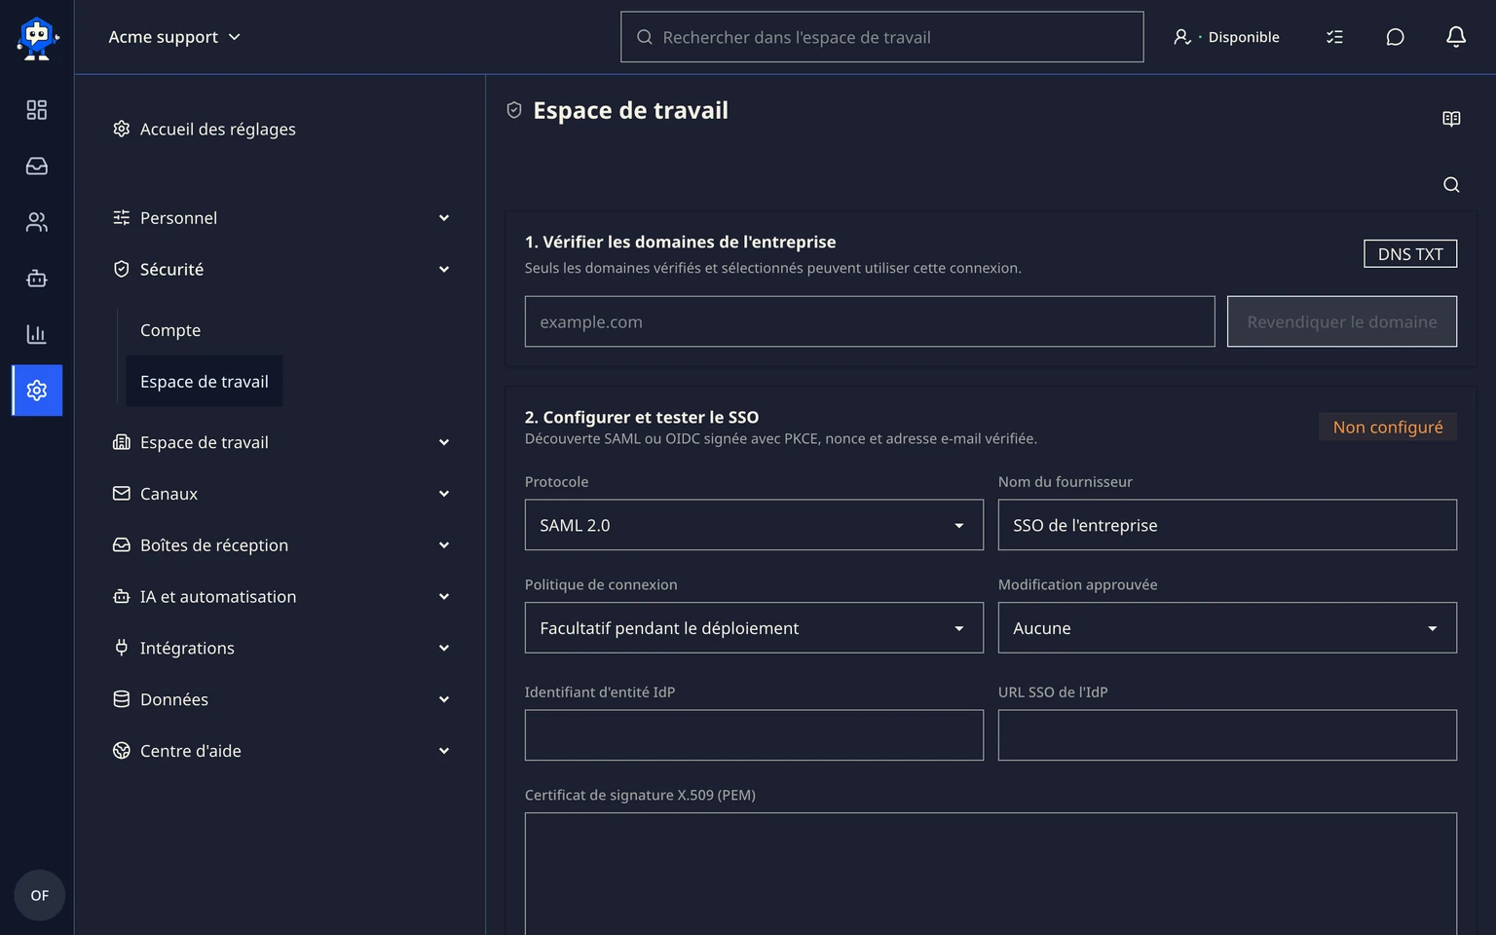Open the bot automation icon in rail
This screenshot has height=935, width=1496.
37,279
